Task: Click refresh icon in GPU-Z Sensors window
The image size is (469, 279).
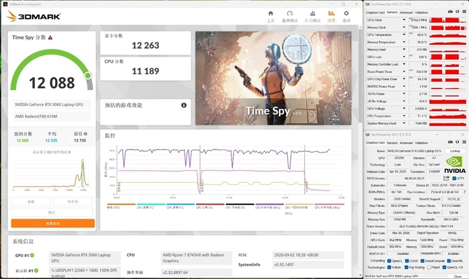Action: pos(457,12)
